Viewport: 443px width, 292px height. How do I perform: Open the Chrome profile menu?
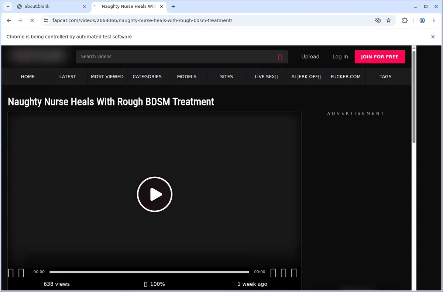[x=422, y=21]
